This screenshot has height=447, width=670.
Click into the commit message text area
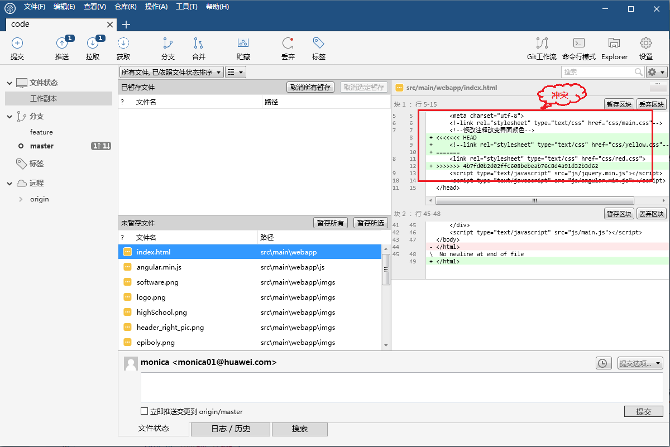point(401,387)
